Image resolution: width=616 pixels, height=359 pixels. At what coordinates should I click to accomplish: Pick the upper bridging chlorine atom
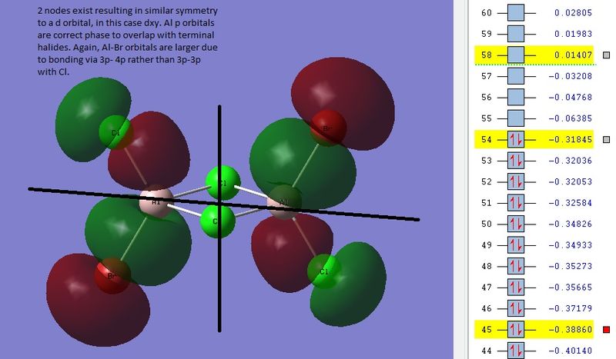tap(223, 183)
